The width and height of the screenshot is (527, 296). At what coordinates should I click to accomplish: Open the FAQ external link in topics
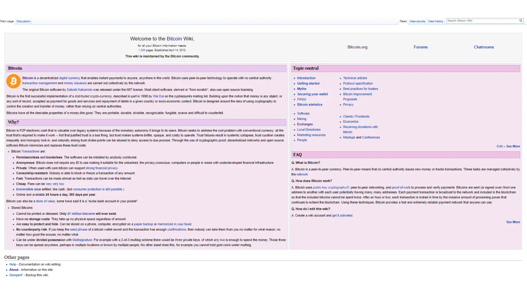(x=302, y=99)
